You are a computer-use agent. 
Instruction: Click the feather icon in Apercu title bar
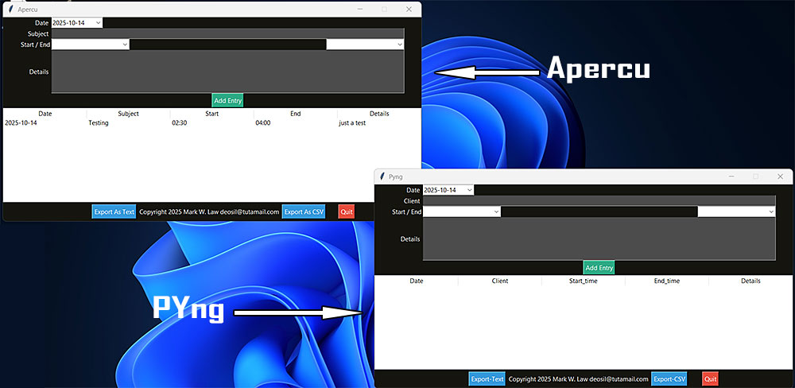click(10, 9)
